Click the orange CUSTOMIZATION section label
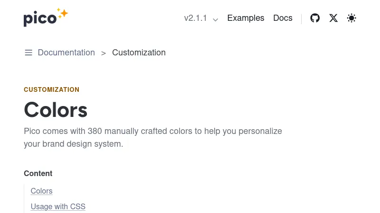 (51, 89)
